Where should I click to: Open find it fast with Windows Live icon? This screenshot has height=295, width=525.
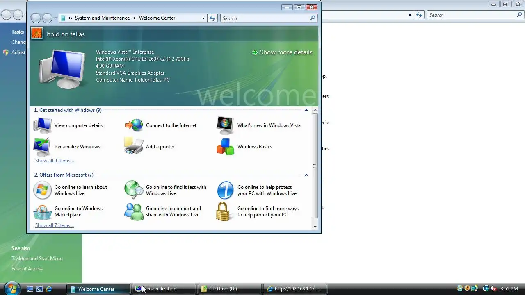[134, 190]
